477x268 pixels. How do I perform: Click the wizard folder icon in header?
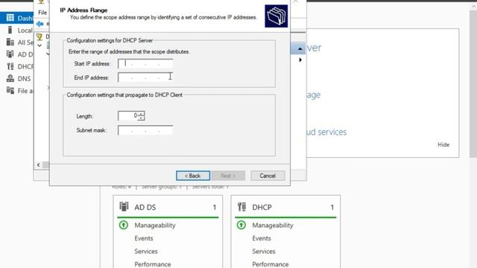pos(276,16)
